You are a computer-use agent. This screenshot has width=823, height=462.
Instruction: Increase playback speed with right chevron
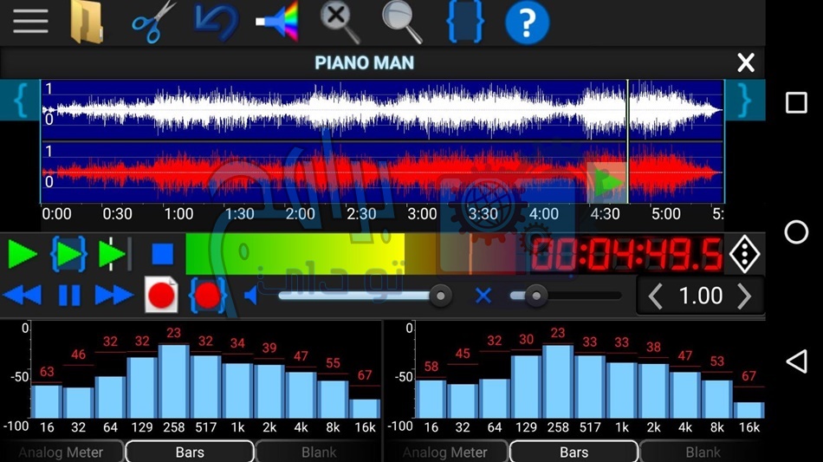click(744, 296)
